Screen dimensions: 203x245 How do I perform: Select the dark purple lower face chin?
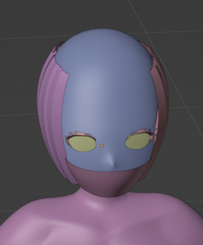click(x=108, y=182)
